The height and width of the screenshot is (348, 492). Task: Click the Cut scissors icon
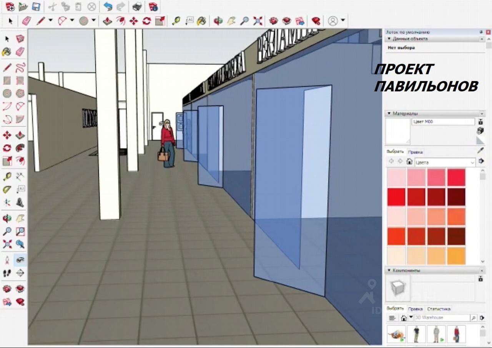(53, 7)
